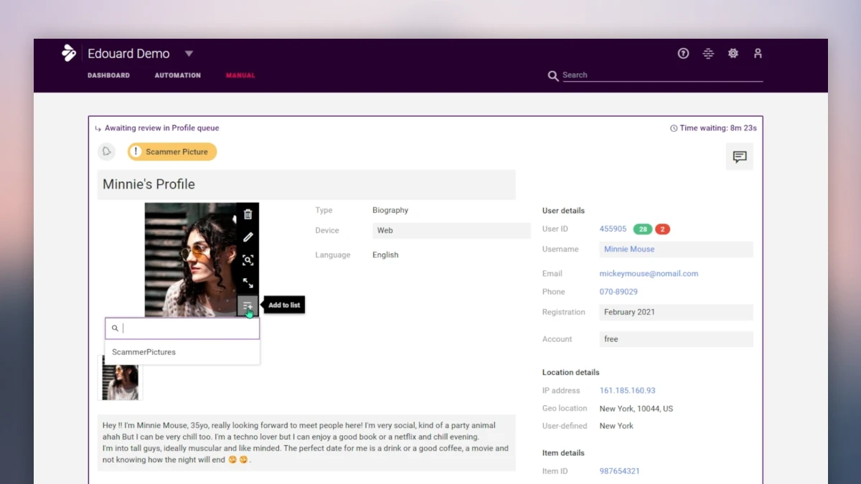Image resolution: width=861 pixels, height=484 pixels.
Task: Click the Minnie's Profile title
Action: click(x=149, y=184)
